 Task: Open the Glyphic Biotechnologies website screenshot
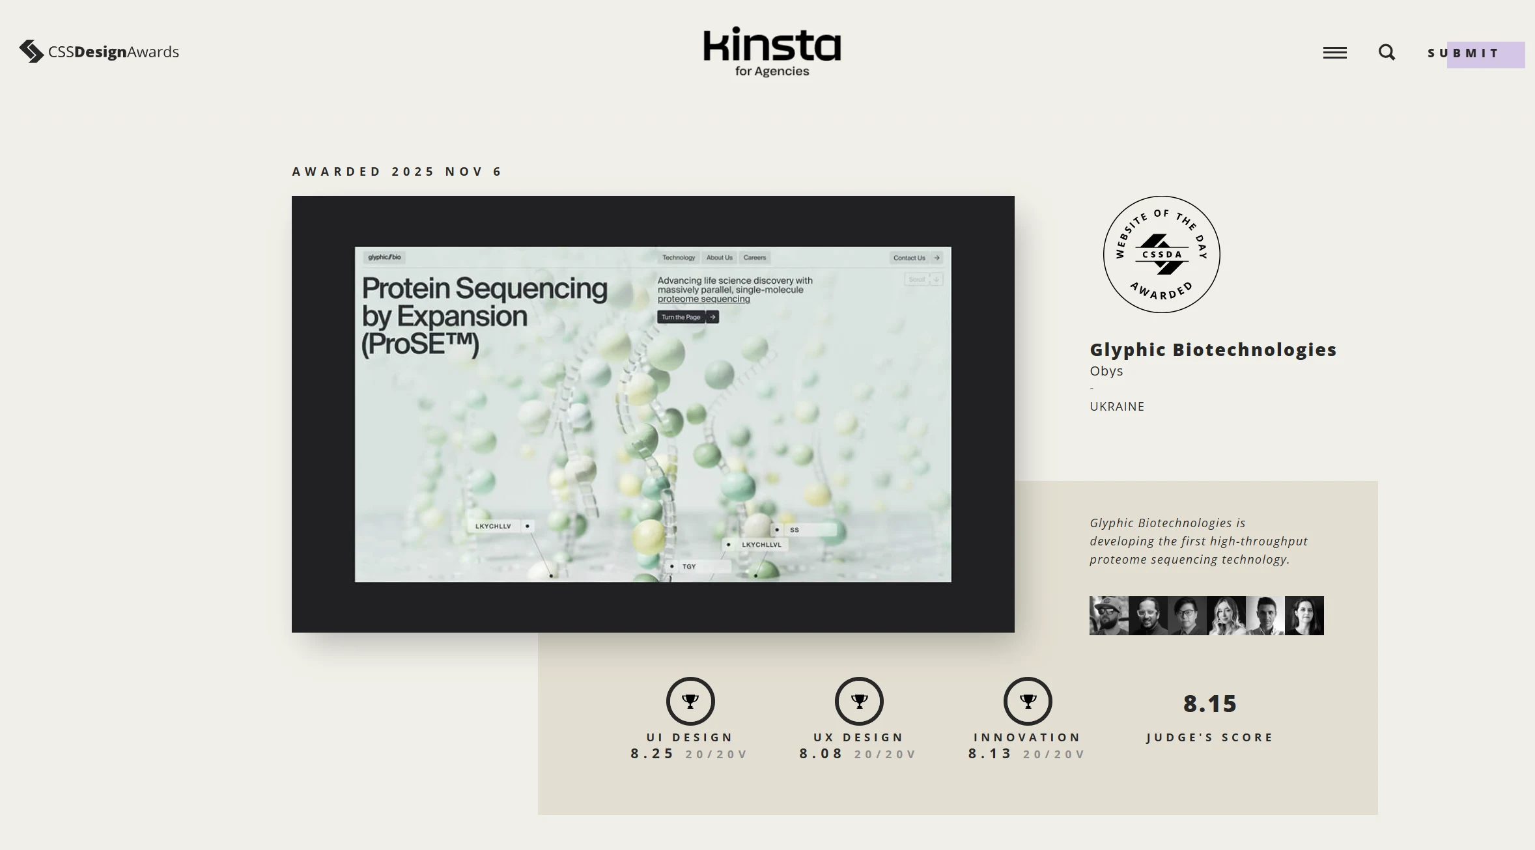pos(652,413)
